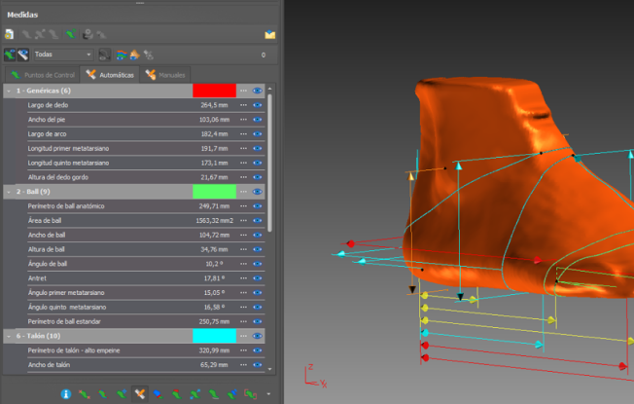
Task: Open options menu for Altura del dedo gordo
Action: point(243,177)
